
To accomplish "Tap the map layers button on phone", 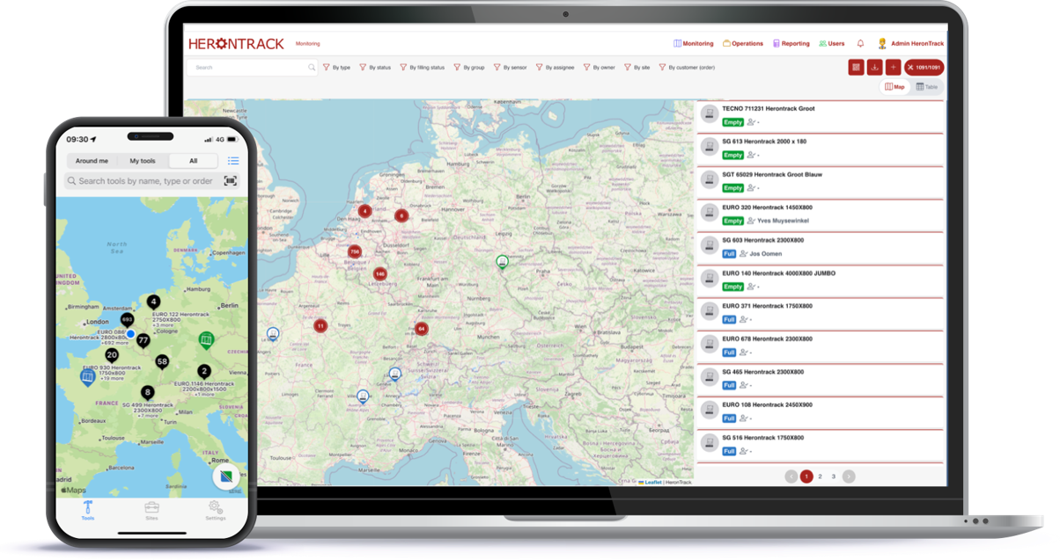I will tap(227, 476).
